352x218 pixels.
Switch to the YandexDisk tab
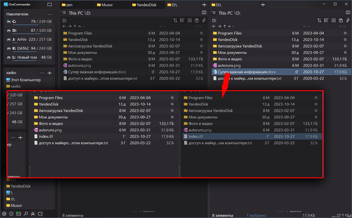[x=148, y=5]
